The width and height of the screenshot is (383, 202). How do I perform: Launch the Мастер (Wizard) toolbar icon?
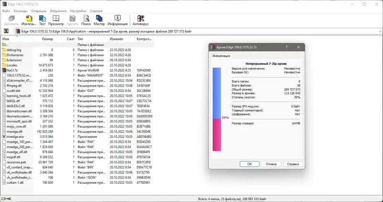99,19
